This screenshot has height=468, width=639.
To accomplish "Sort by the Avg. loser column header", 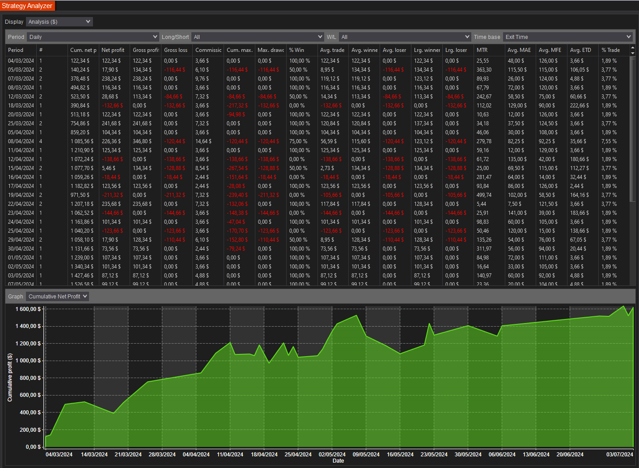I will point(395,50).
